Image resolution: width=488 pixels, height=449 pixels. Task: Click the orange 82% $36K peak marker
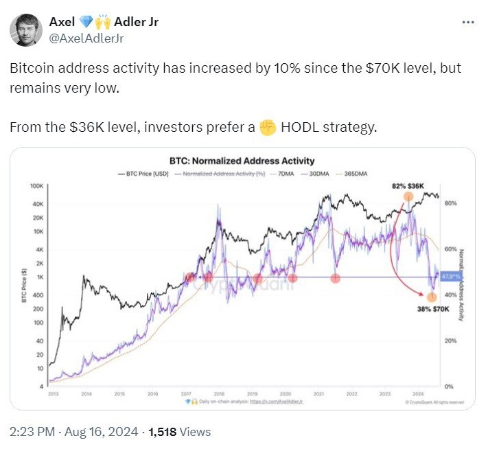coord(408,197)
